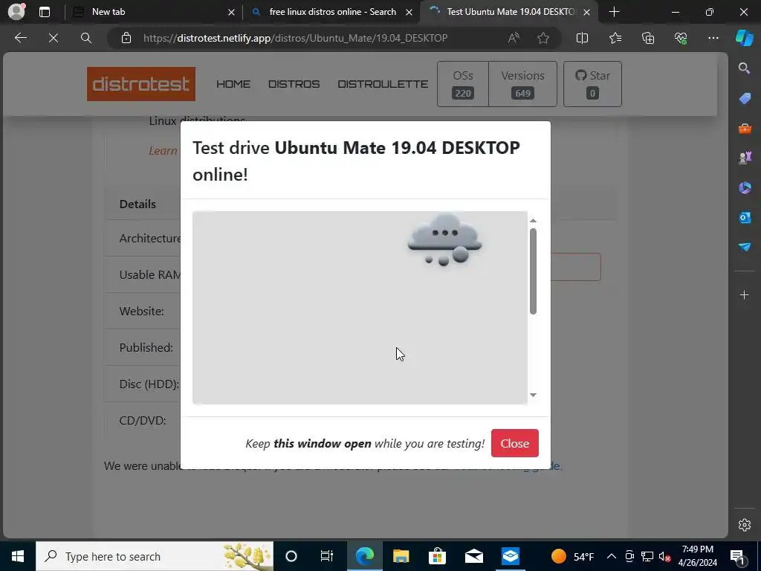
Task: Open Microsoft Store from taskbar
Action: pyautogui.click(x=437, y=556)
